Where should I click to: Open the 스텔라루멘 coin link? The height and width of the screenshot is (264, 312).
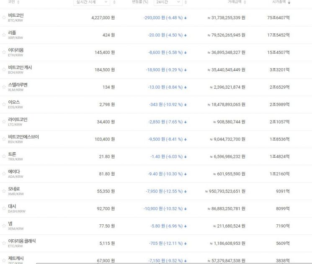tap(18, 85)
